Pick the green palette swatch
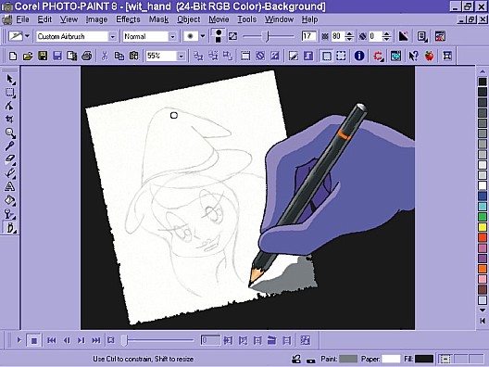Viewport: 489px width, 367px height. (x=483, y=217)
